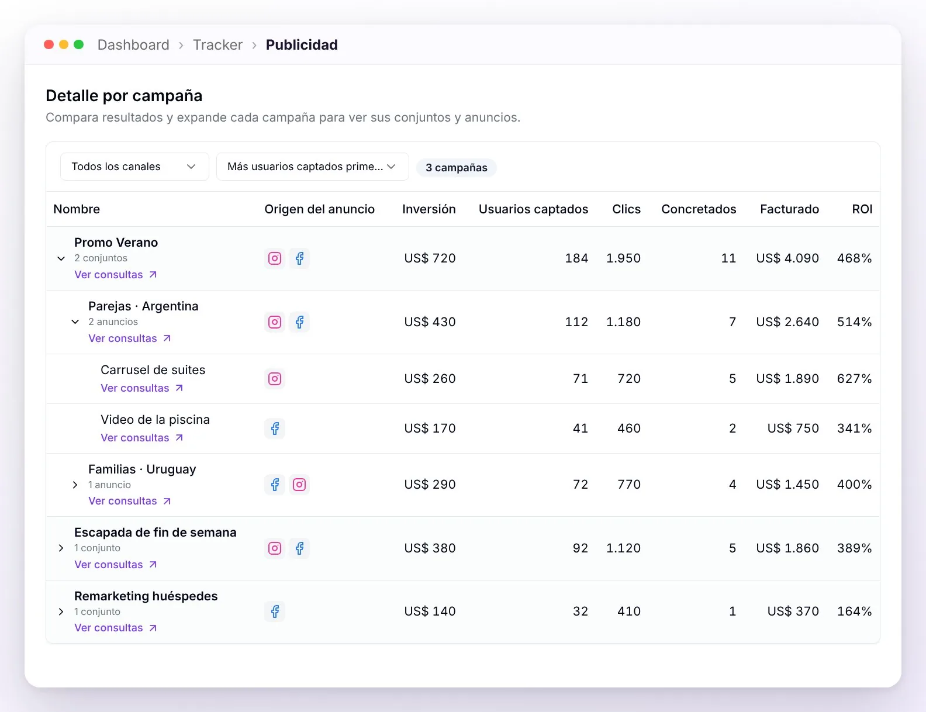Open the Todos los canales dropdown

coord(134,167)
